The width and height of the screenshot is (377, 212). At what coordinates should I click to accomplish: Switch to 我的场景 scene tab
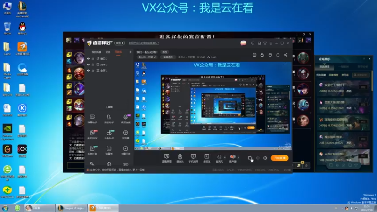97,52
